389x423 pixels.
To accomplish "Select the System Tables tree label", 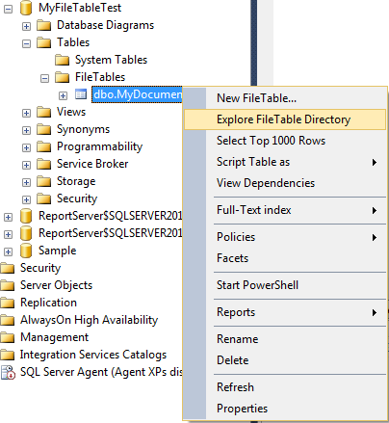I will pos(111,60).
